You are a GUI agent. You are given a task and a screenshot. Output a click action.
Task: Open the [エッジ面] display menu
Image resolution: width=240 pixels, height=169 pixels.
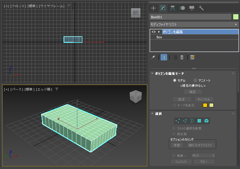pyautogui.click(x=44, y=89)
